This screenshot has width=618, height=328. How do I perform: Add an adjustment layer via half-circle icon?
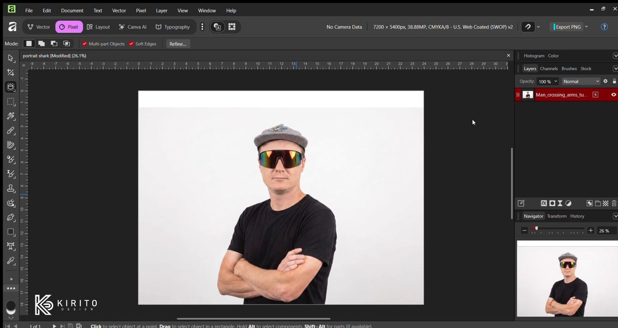[569, 204]
